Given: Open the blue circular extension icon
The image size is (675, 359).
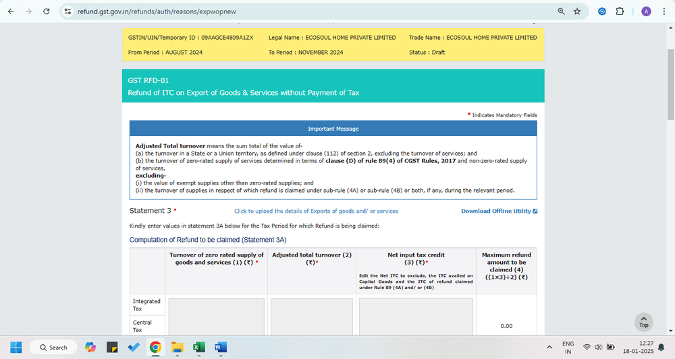Looking at the screenshot, I should click(x=602, y=11).
